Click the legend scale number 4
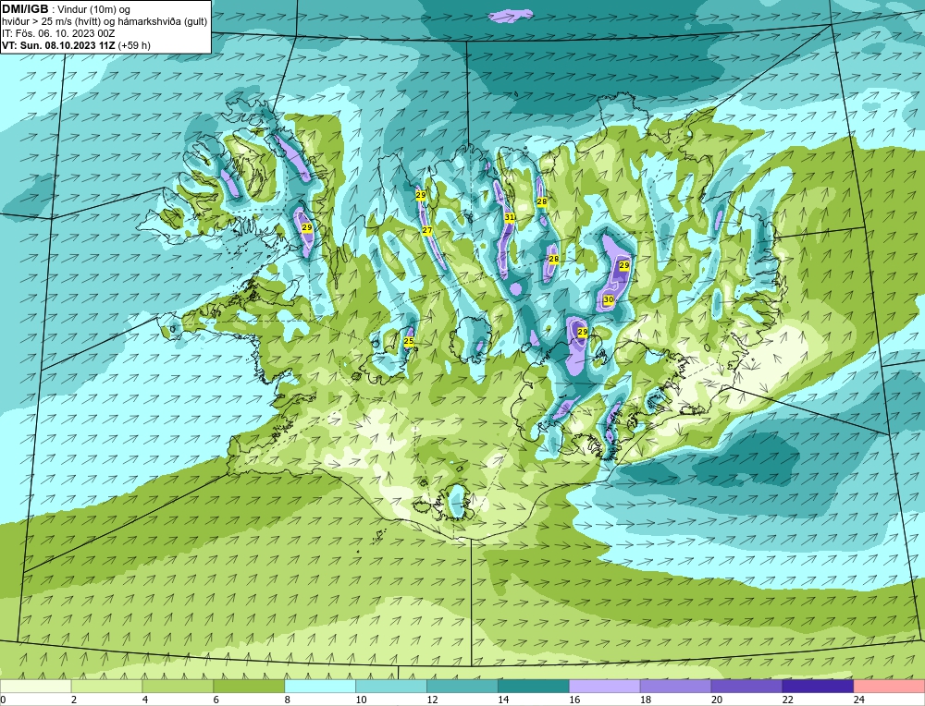Screen dimensions: 925x706 pyautogui.click(x=145, y=700)
